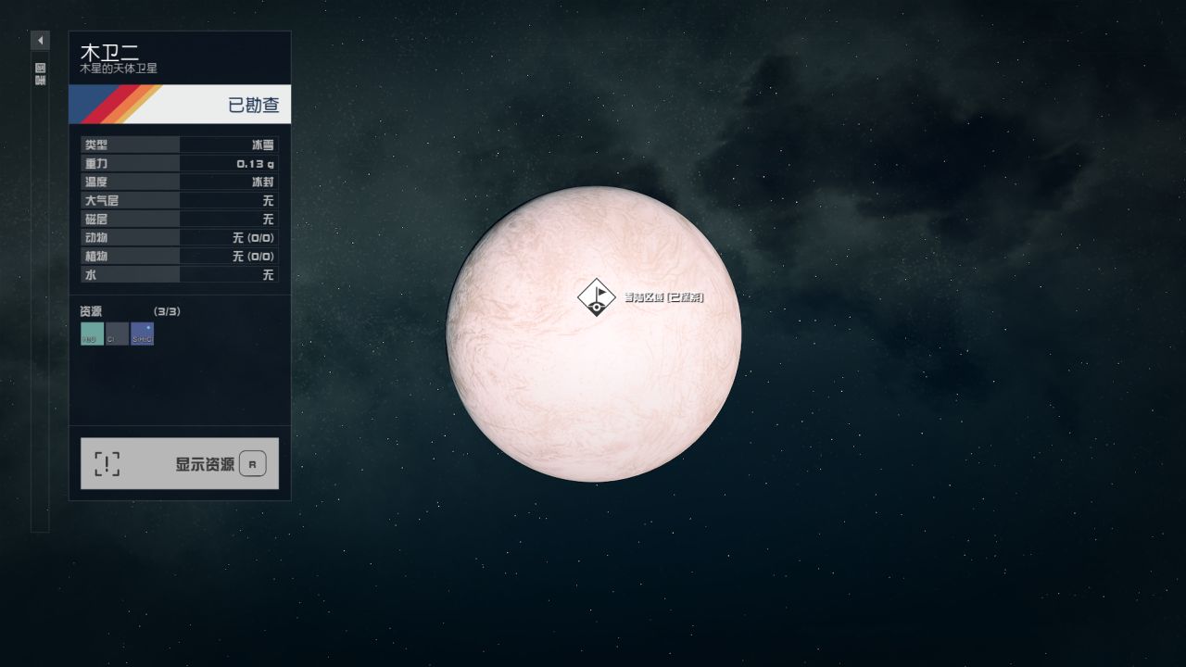Select the blue SiH3Cl resource swatch

[142, 333]
